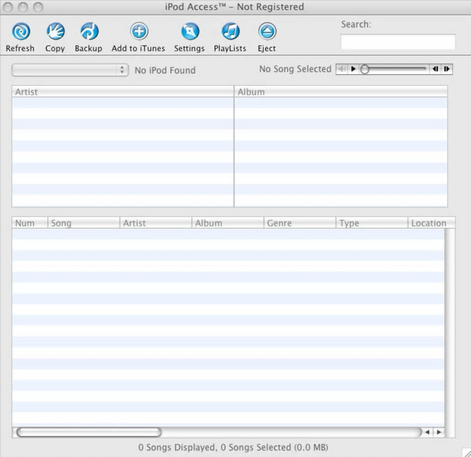
Task: Open the PlayLists icon
Action: pyautogui.click(x=230, y=31)
